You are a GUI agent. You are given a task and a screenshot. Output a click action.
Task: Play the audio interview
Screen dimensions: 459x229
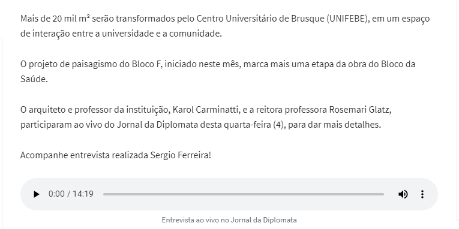click(x=36, y=194)
